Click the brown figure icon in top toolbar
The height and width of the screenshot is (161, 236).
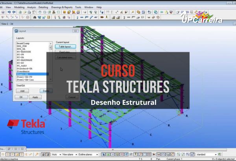(54, 12)
